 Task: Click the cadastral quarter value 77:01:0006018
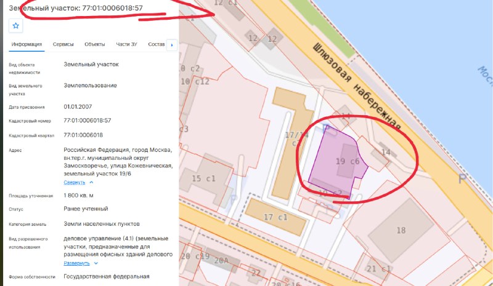click(x=83, y=135)
